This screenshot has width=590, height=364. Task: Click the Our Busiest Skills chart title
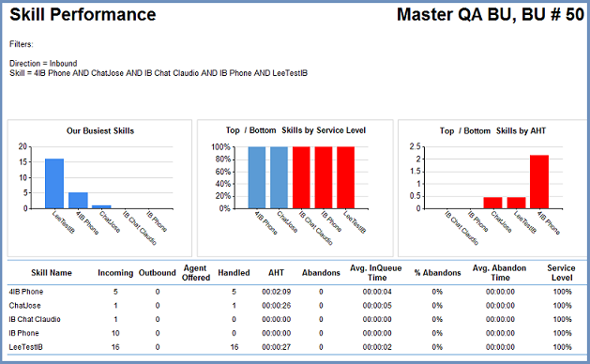point(100,131)
